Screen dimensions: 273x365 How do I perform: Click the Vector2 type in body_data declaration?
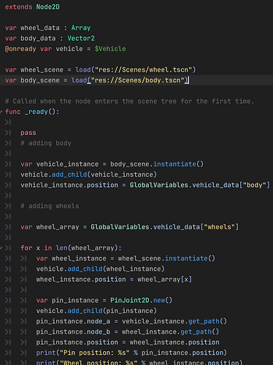81,39
